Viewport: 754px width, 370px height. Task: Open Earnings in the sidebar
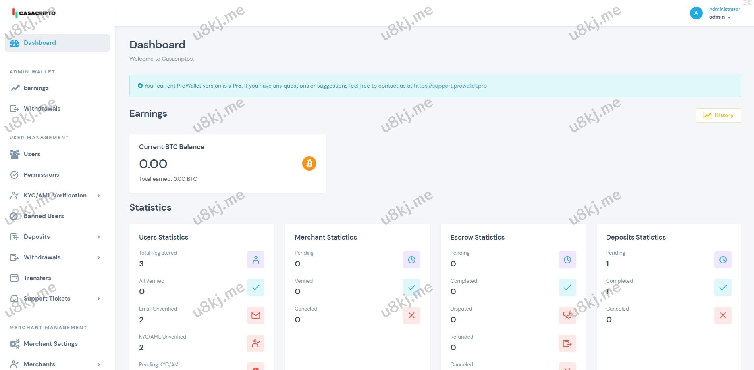36,88
